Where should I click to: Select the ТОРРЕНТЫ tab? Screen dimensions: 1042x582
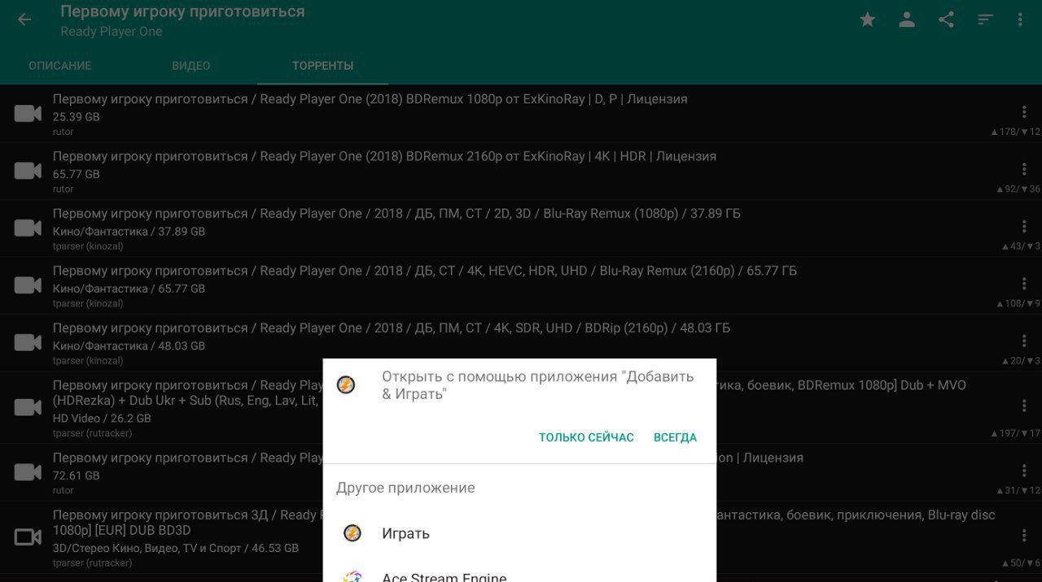point(322,66)
